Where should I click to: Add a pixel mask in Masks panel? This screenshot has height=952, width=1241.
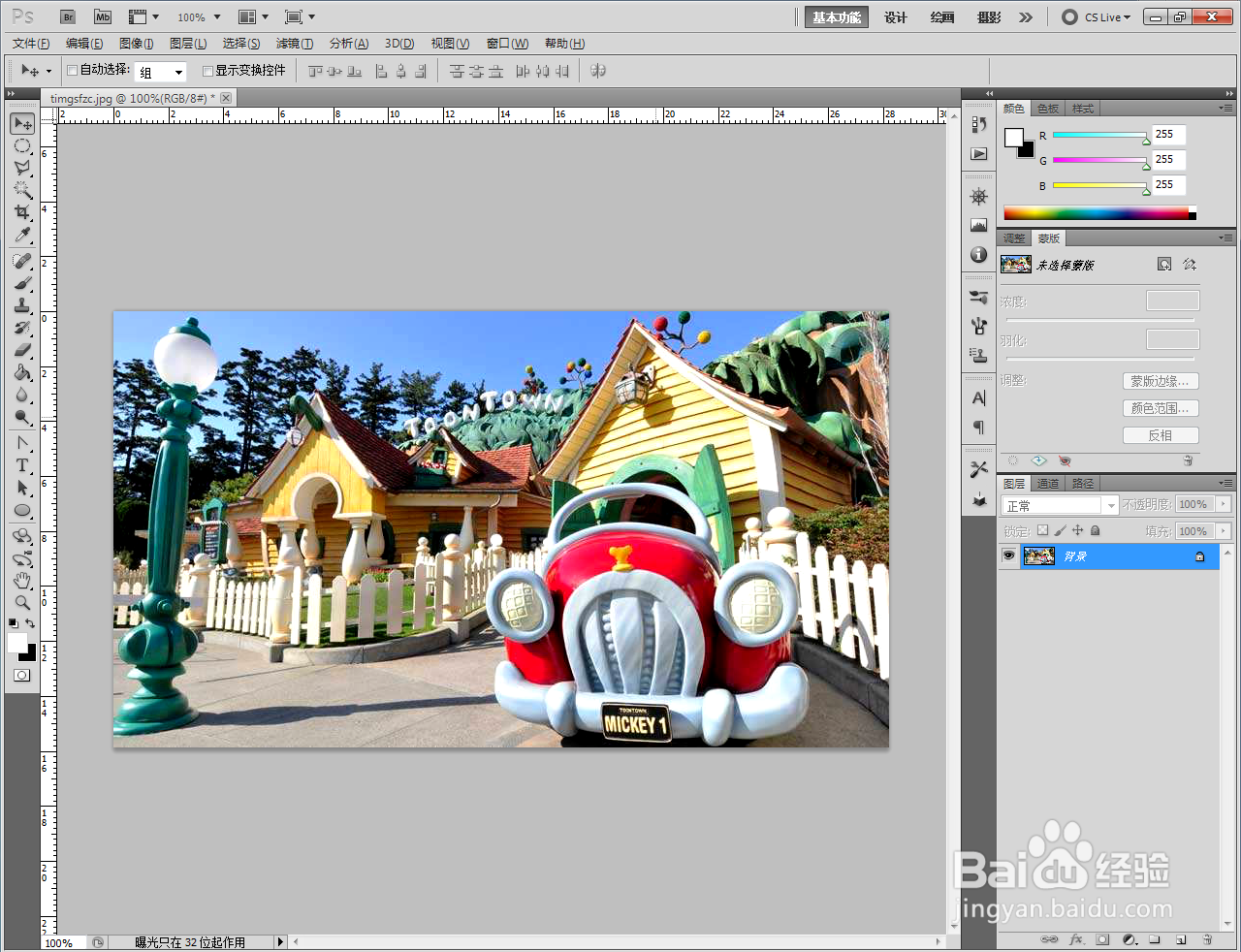pyautogui.click(x=1164, y=265)
